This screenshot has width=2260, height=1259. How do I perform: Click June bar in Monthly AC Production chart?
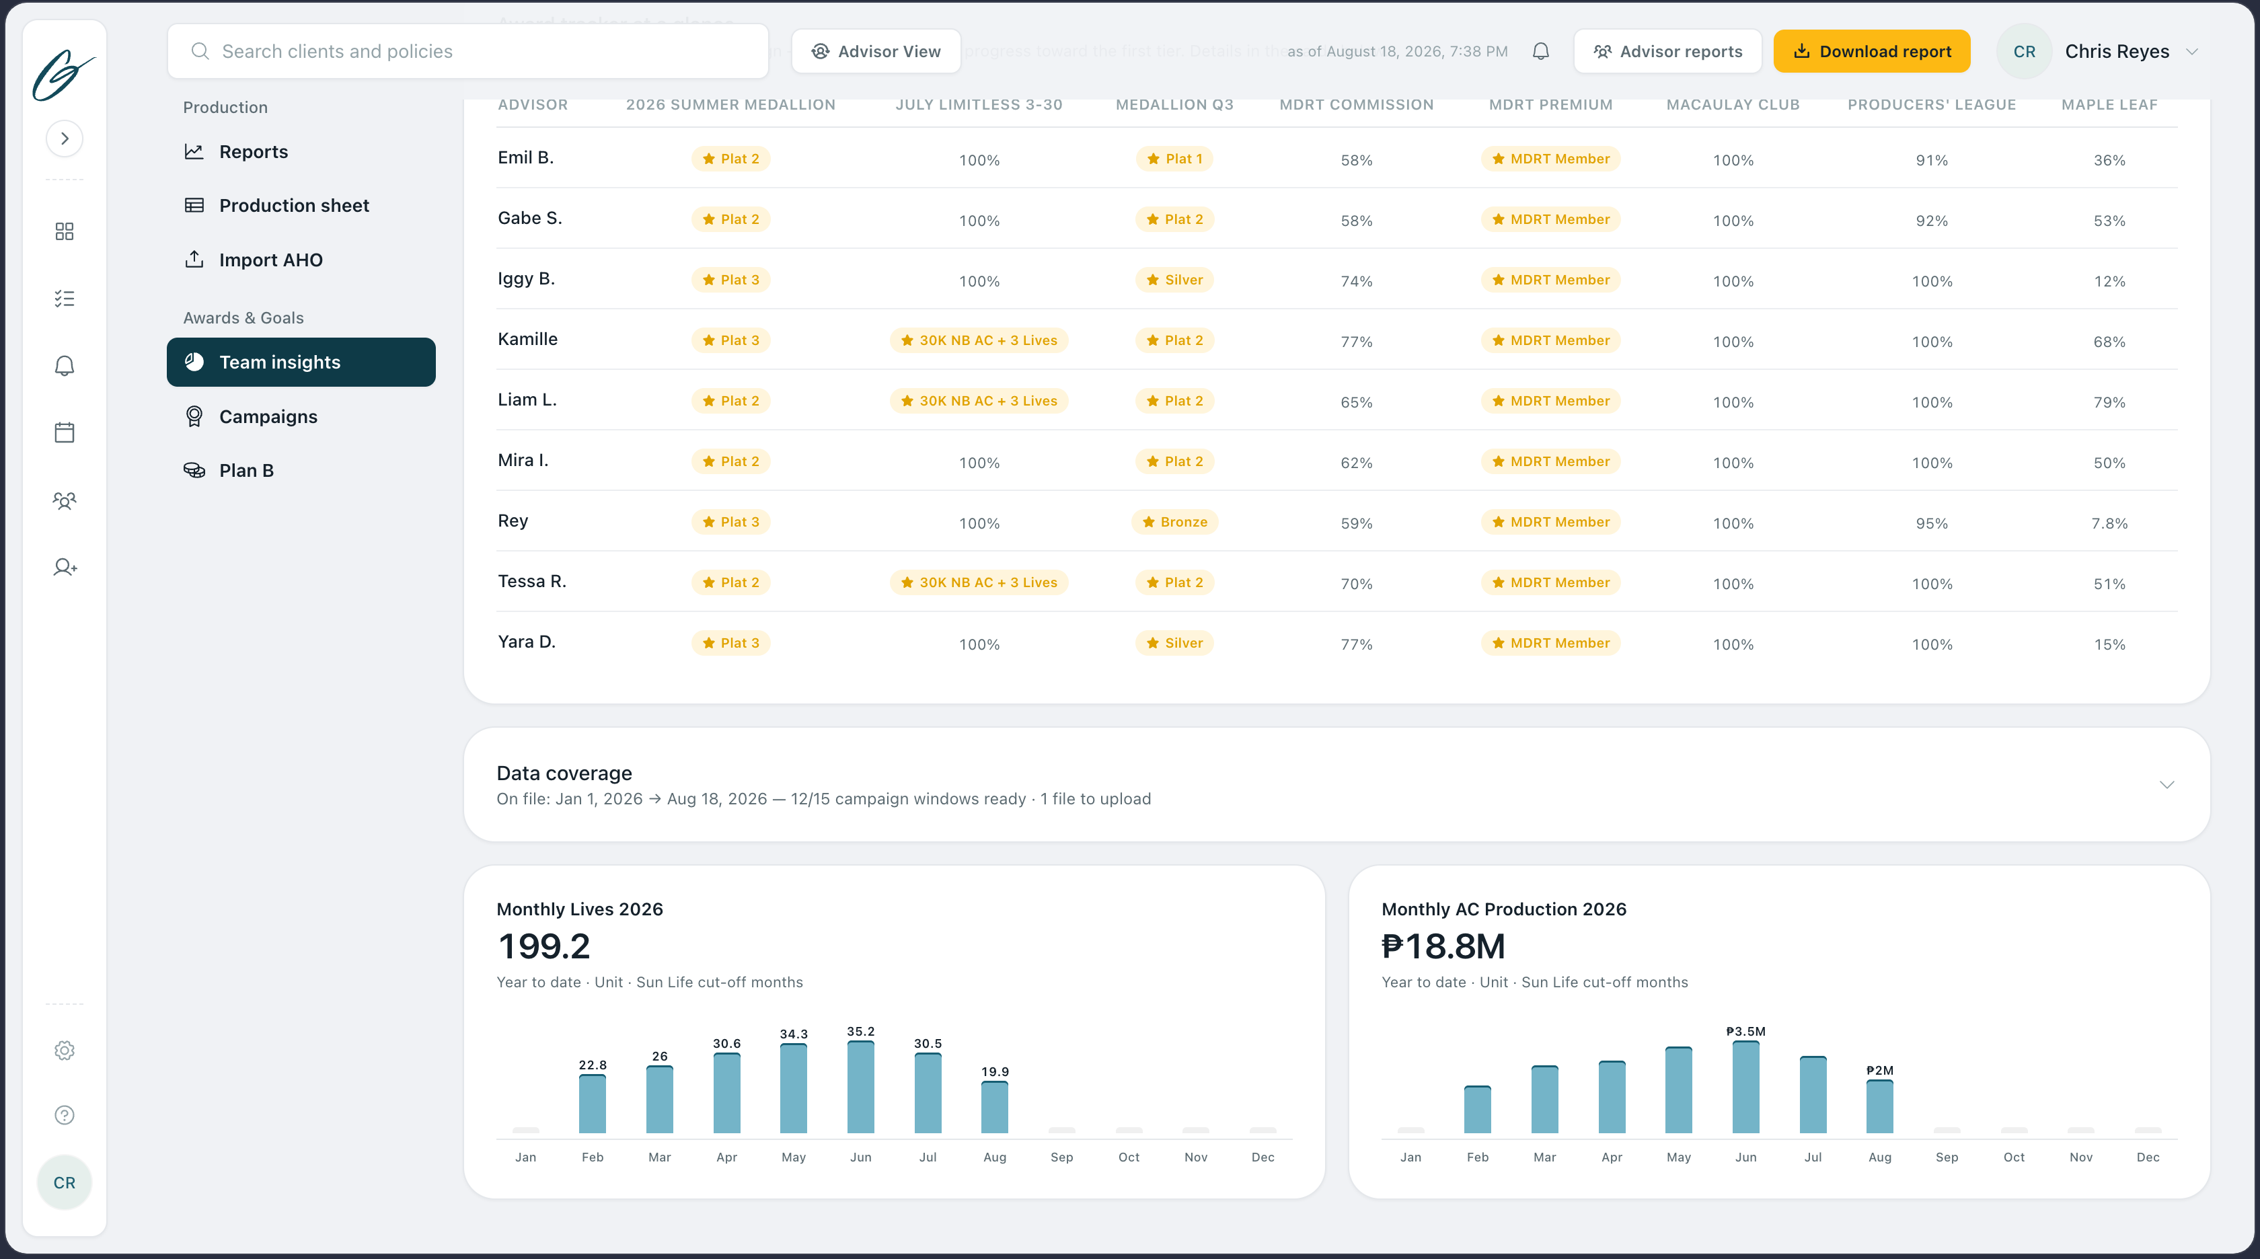pyautogui.click(x=1746, y=1087)
